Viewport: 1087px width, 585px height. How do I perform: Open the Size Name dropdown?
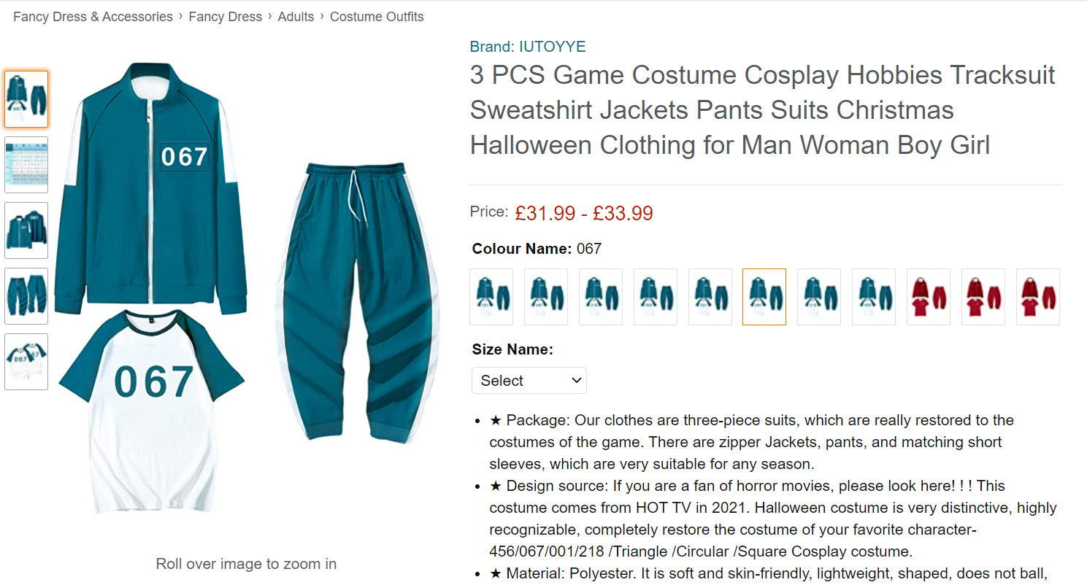click(x=529, y=381)
